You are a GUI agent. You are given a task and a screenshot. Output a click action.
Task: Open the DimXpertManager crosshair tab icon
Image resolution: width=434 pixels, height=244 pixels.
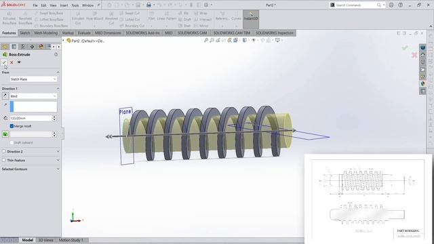click(x=32, y=47)
